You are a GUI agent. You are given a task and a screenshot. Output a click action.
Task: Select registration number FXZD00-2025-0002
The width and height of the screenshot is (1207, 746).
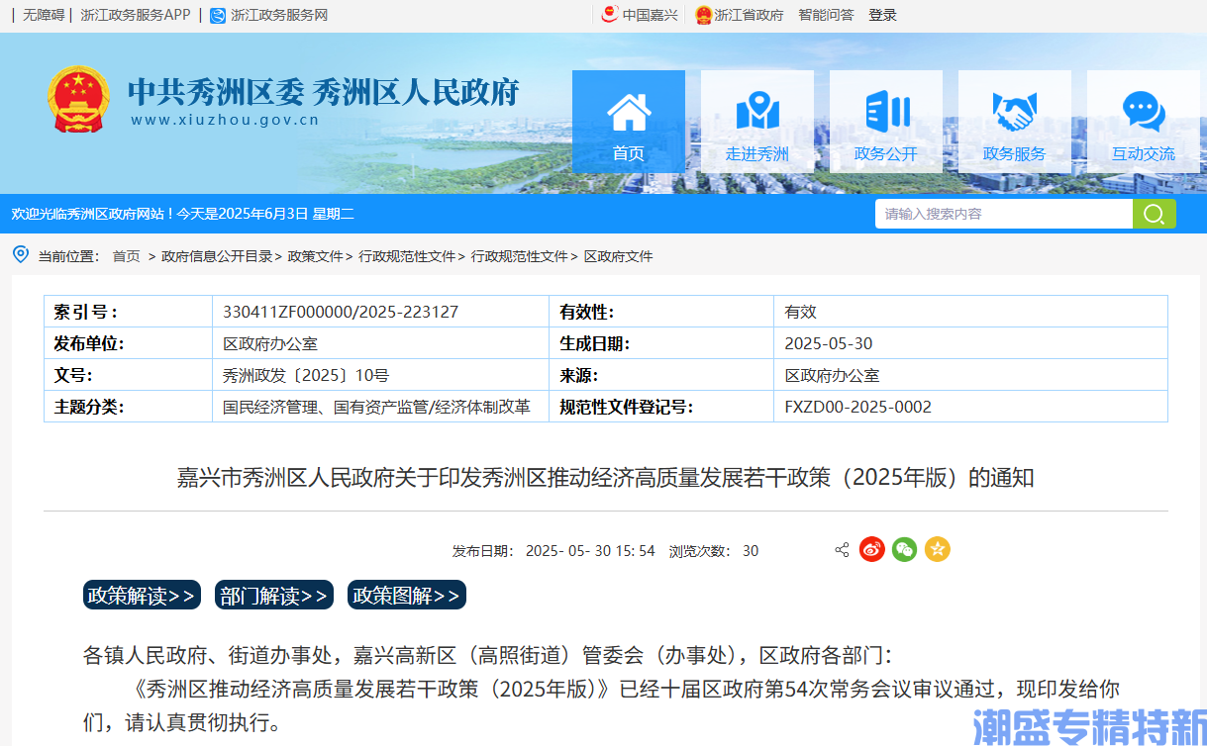pyautogui.click(x=857, y=407)
